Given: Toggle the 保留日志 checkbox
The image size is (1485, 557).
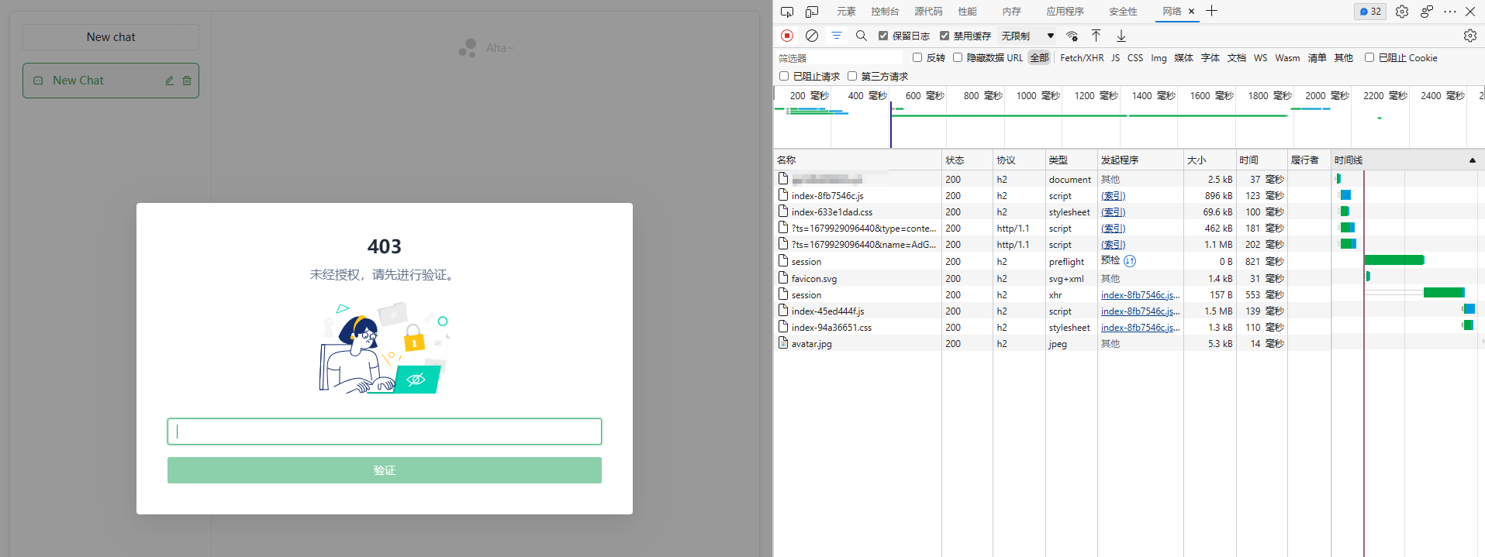Looking at the screenshot, I should tap(883, 36).
